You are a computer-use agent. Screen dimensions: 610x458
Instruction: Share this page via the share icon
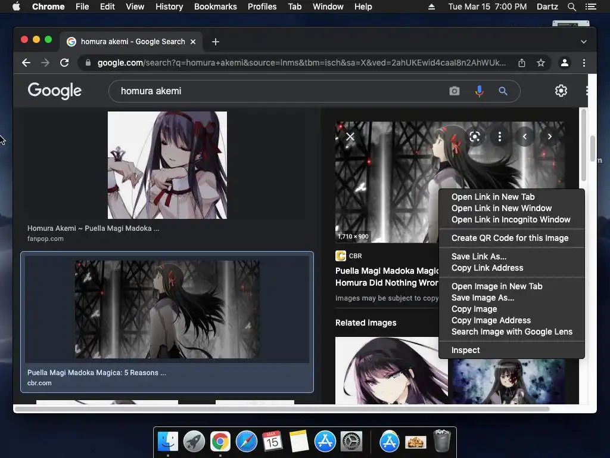point(522,63)
